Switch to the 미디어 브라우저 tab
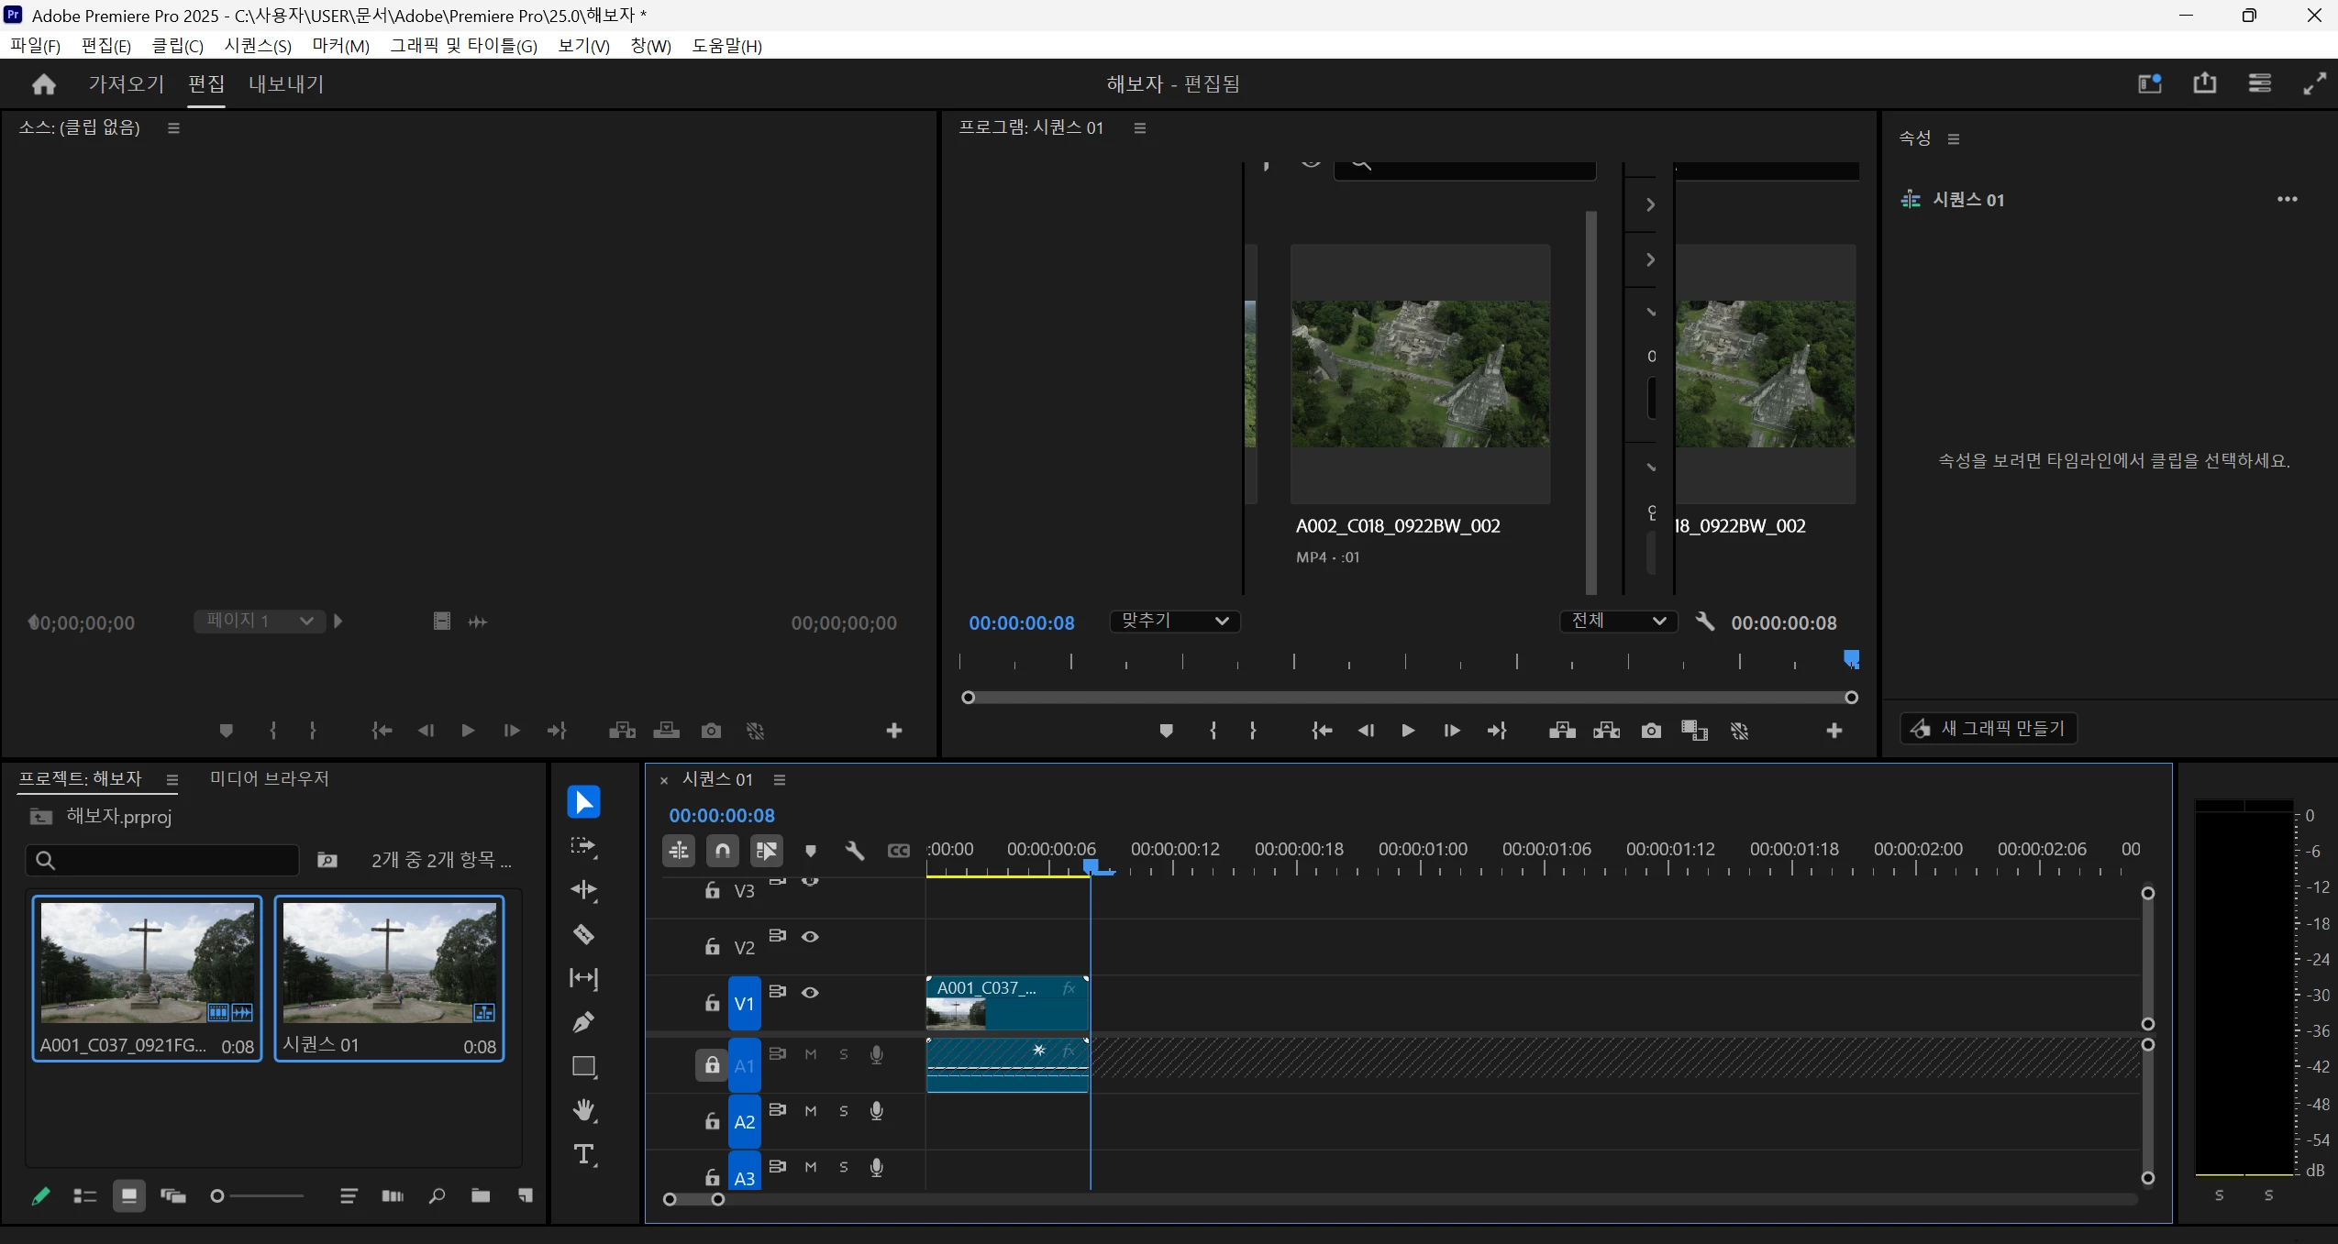The image size is (2338, 1244). pos(269,778)
